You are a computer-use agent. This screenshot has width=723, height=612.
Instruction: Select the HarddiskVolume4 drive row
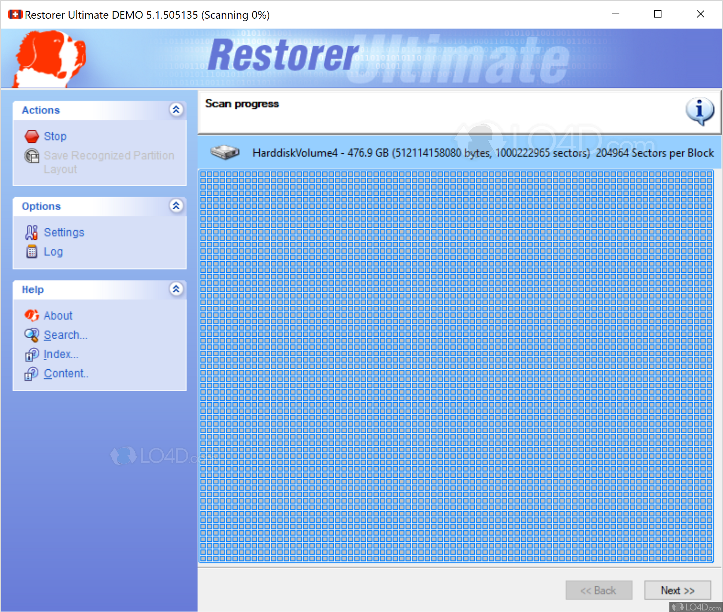tap(440, 153)
